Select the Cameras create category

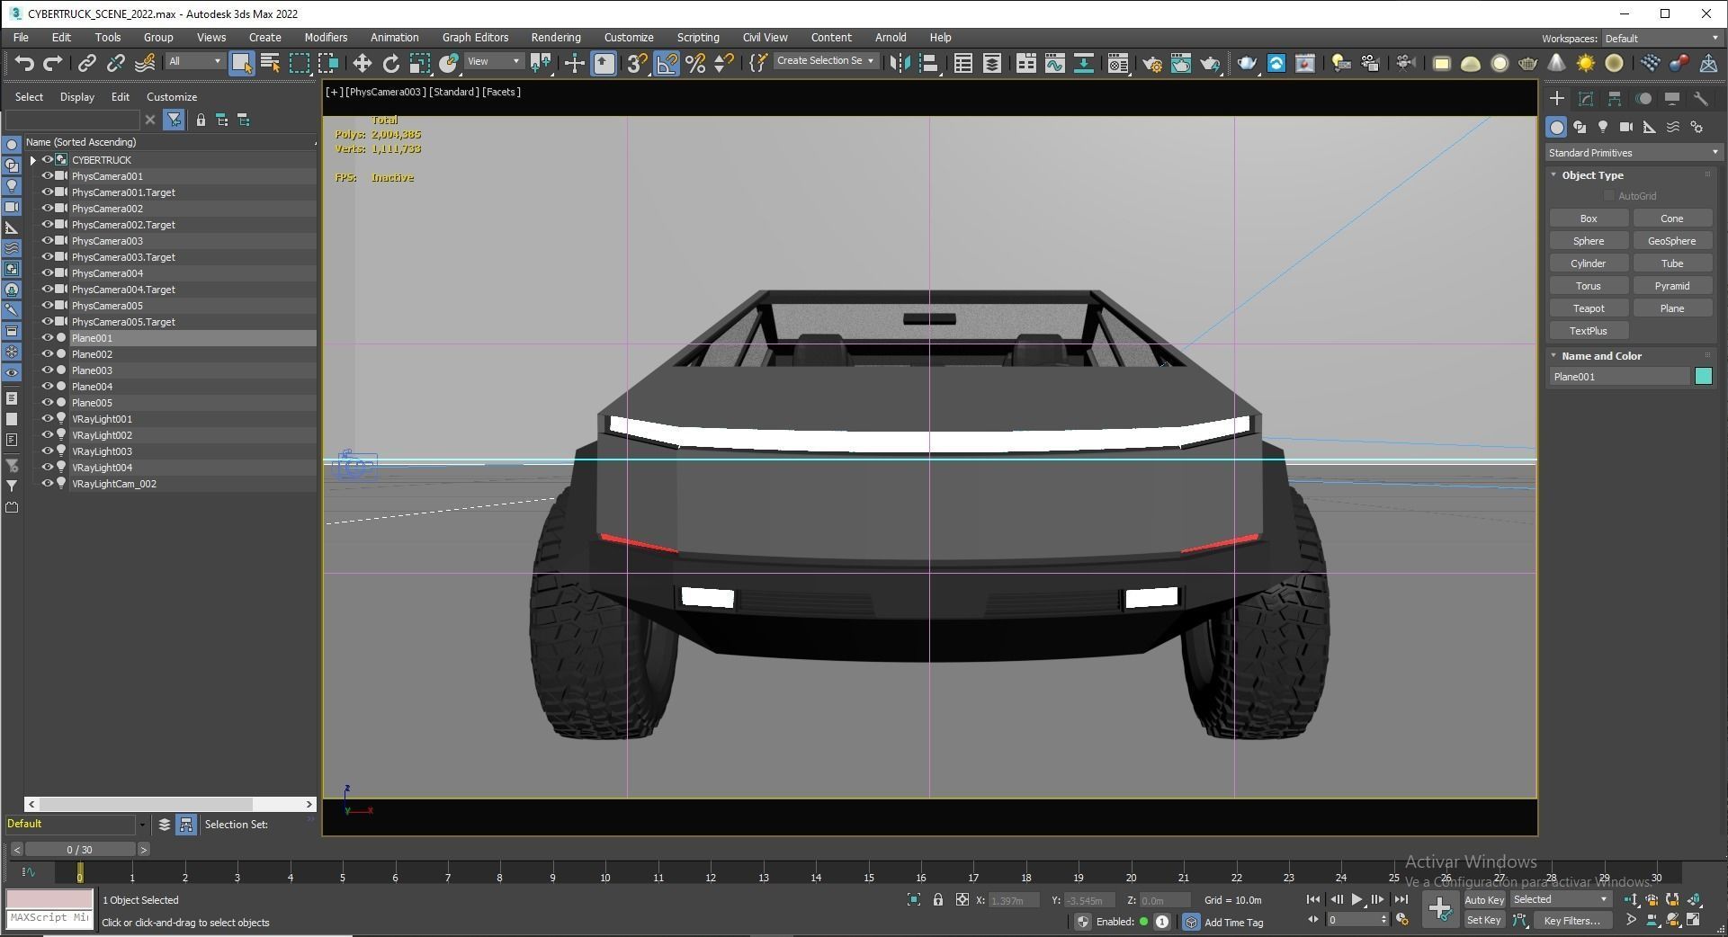click(1626, 128)
